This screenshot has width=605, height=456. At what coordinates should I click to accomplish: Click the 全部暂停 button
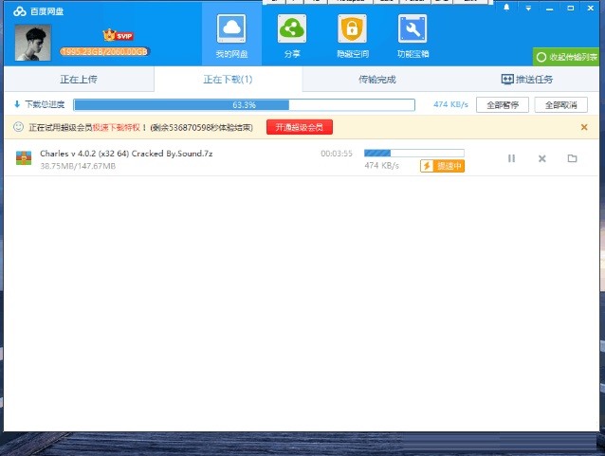pos(503,105)
